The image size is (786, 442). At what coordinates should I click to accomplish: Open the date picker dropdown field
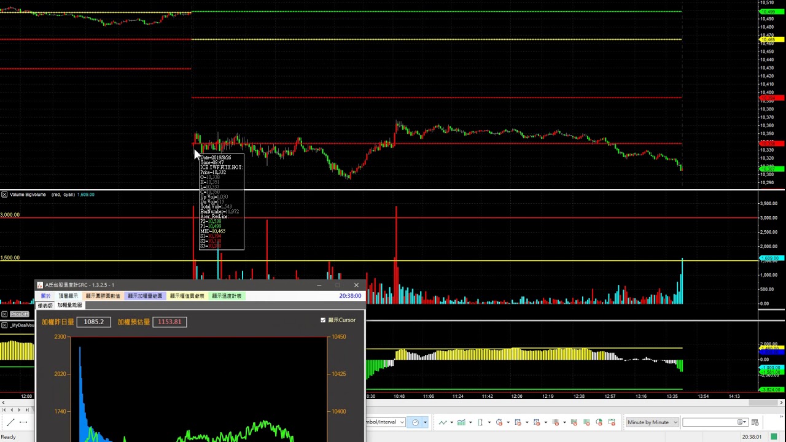click(715, 422)
